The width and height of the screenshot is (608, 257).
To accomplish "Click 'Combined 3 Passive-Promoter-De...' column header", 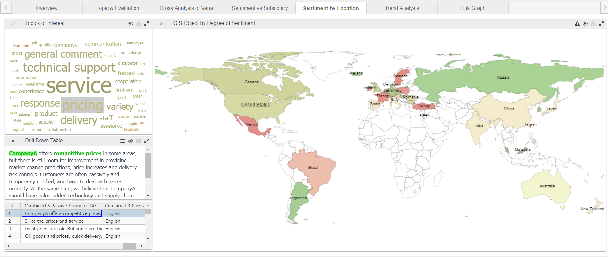I will tap(62, 206).
